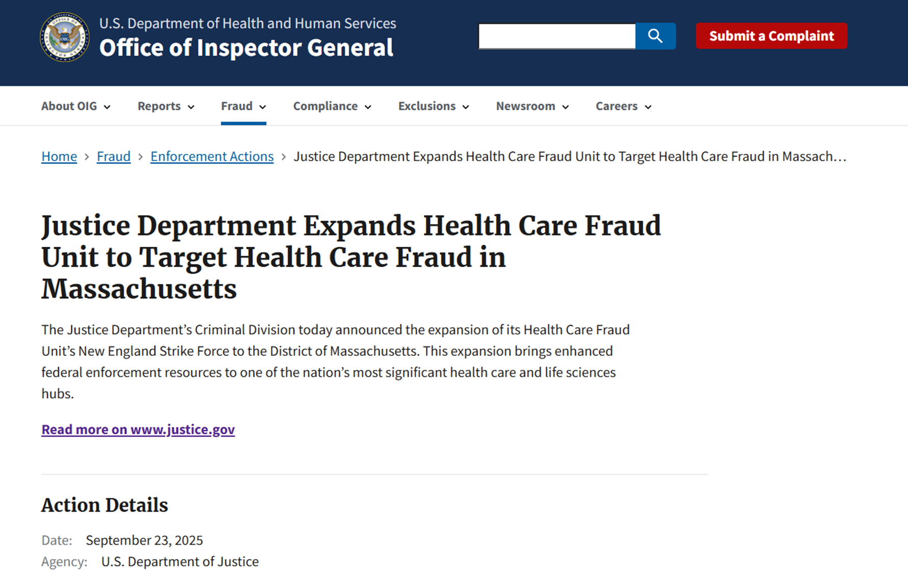Expand the Newsroom dropdown chevron
Viewport: 908px width, 571px height.
[x=565, y=107]
